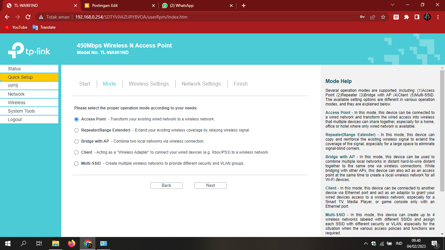Click the browser forward arrow icon
This screenshot has width=445, height=250.
point(18,17)
